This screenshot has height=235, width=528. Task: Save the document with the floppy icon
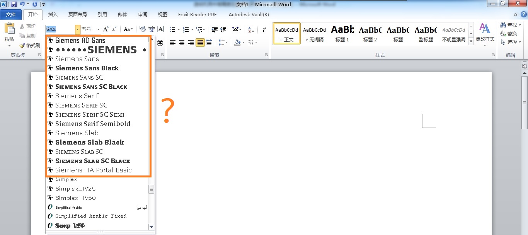coord(14,4)
